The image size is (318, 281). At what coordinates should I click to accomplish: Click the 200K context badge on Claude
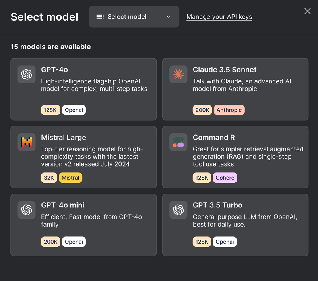(x=202, y=110)
